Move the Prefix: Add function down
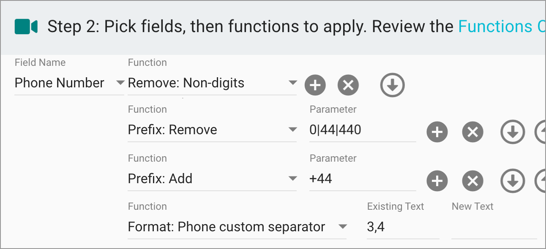This screenshot has height=249, width=546. click(513, 181)
